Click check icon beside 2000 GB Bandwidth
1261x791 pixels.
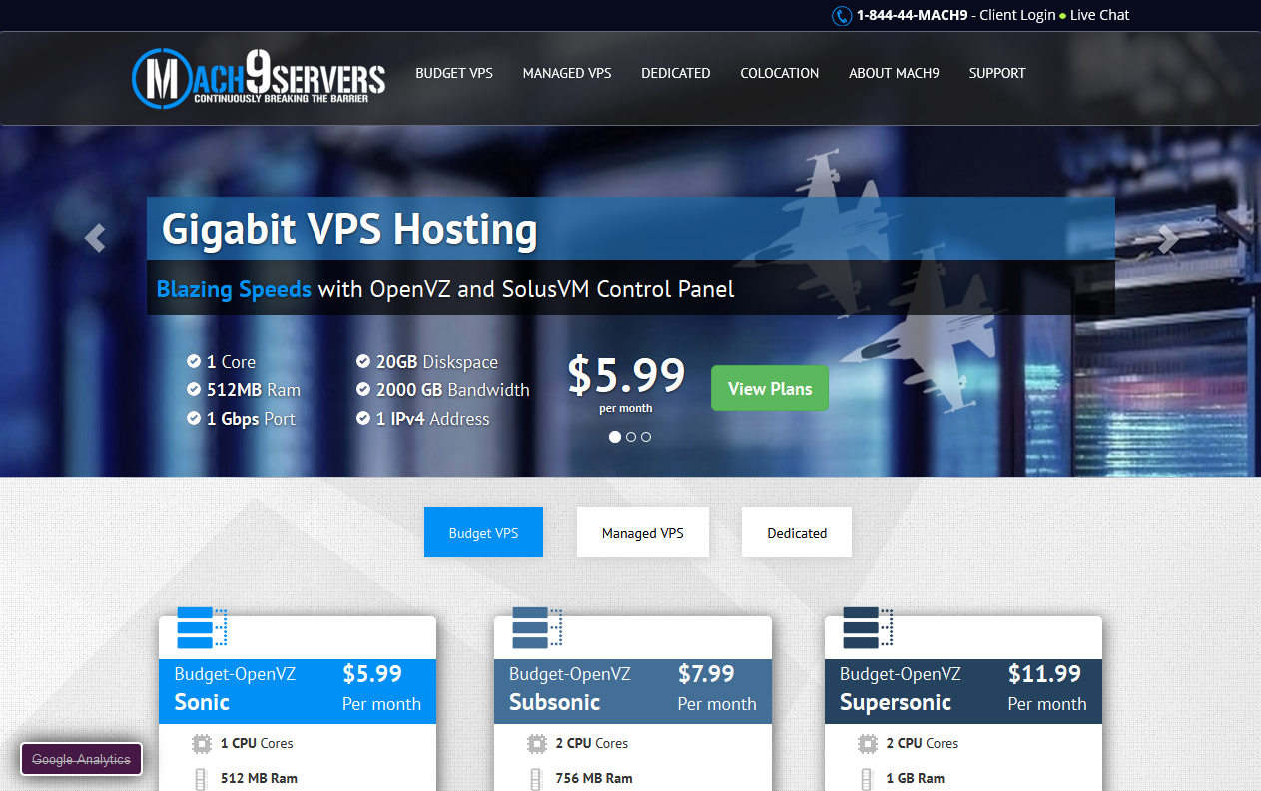tap(363, 390)
